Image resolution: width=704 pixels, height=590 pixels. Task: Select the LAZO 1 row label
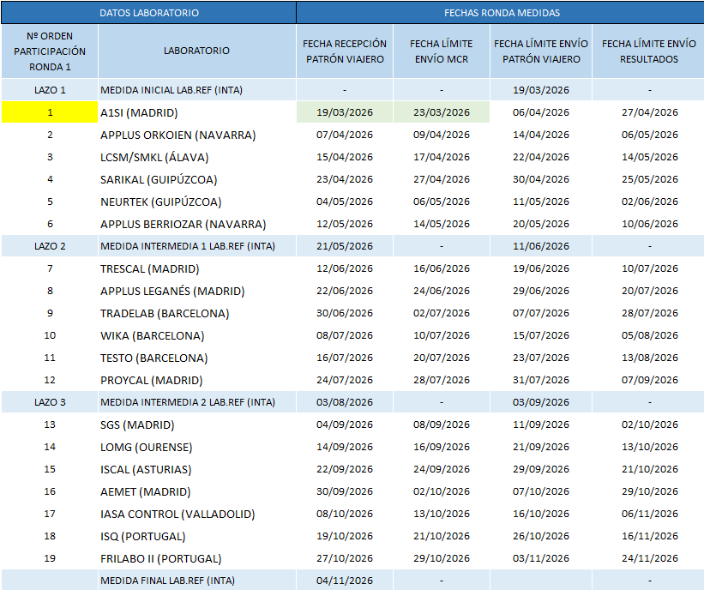(x=50, y=90)
